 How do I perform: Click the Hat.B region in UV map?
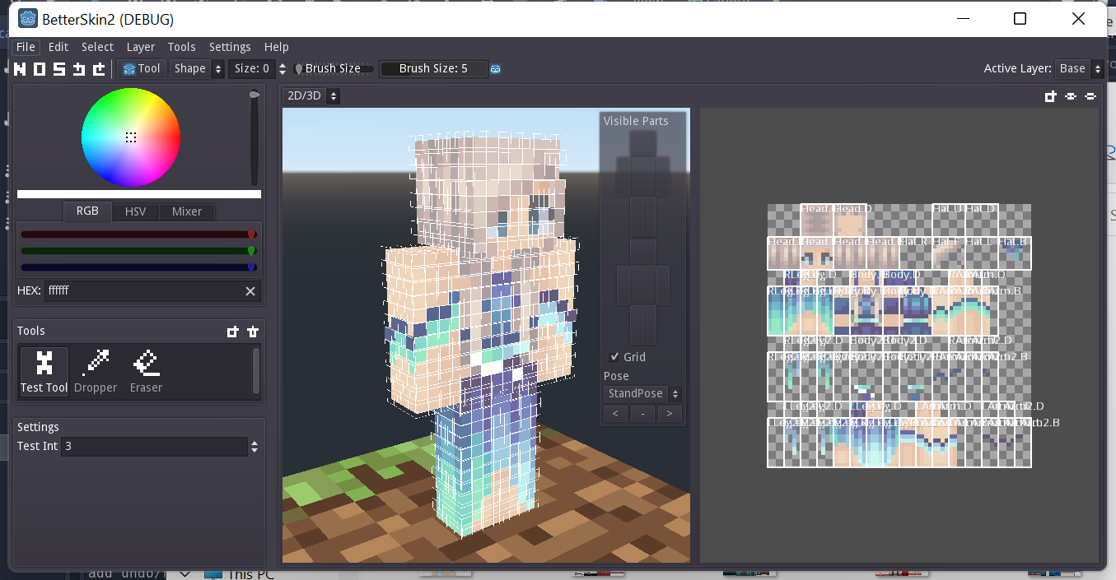pos(1015,253)
